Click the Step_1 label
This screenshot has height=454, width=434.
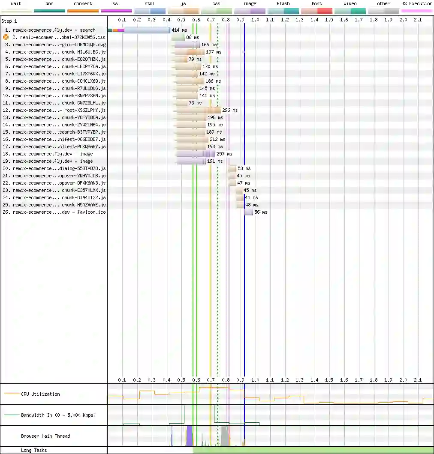click(9, 21)
